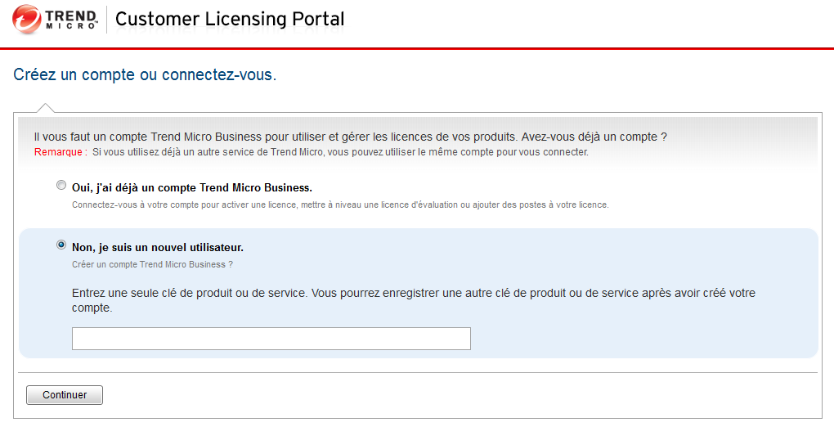This screenshot has height=427, width=834.
Task: Click the TREND MICRO wordmark text
Action: coord(71,20)
